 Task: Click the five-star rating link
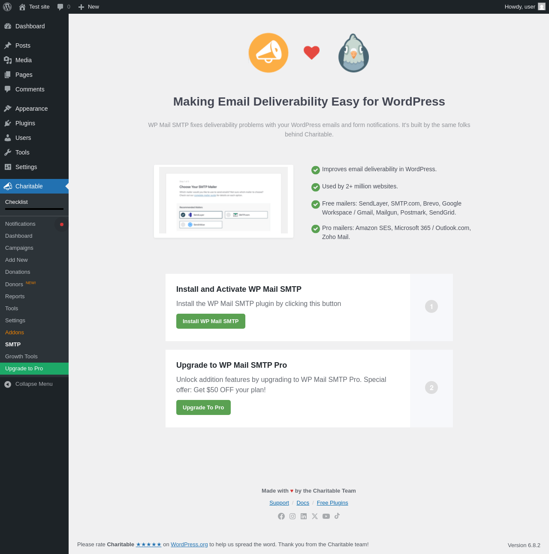click(x=149, y=545)
